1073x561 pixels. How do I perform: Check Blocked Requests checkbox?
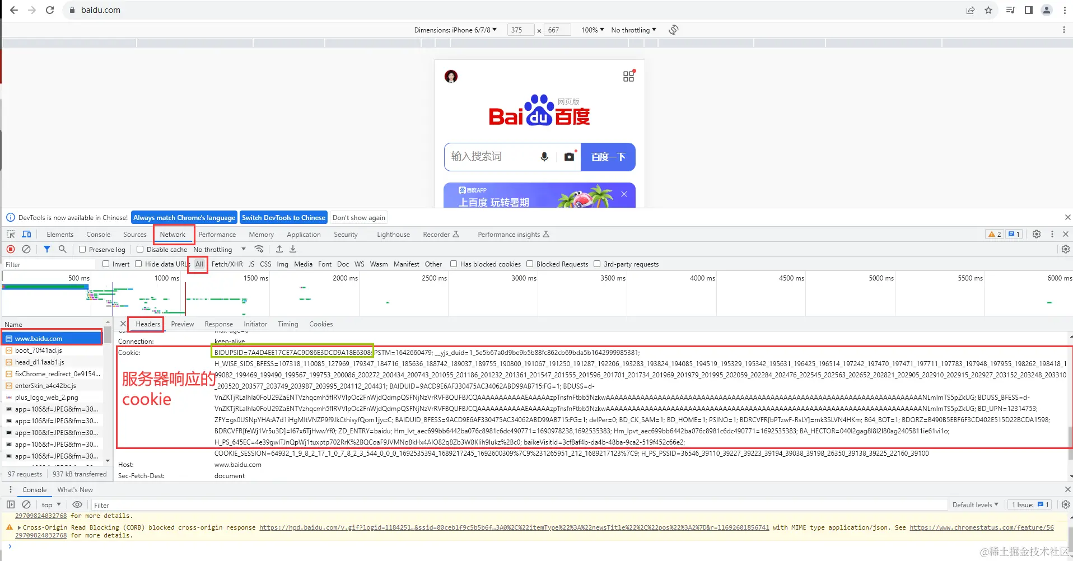pyautogui.click(x=530, y=264)
